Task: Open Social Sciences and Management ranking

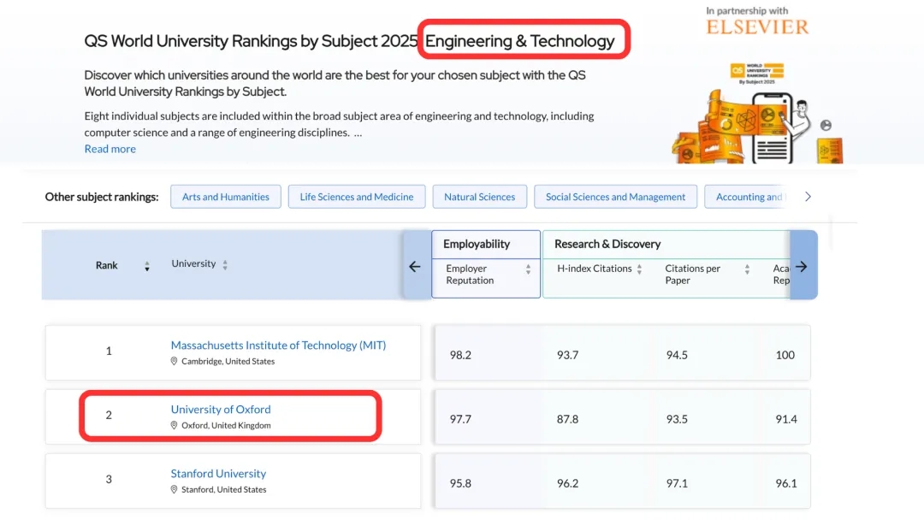Action: 615,197
